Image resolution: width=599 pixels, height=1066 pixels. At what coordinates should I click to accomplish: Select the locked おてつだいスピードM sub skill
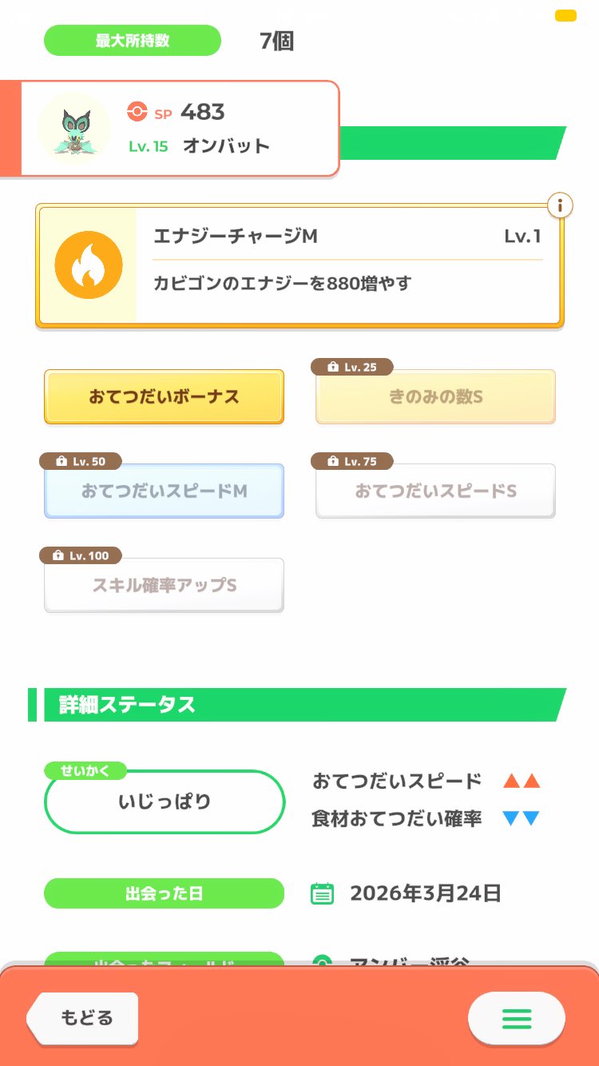coord(164,491)
